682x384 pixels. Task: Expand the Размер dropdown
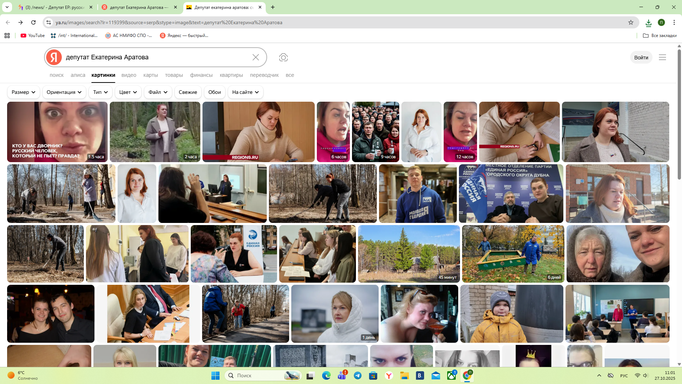tap(23, 92)
